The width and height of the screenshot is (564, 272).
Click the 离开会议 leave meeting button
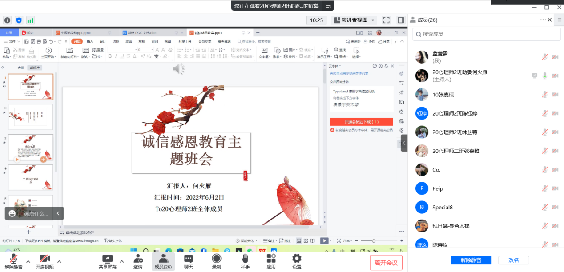click(386, 262)
